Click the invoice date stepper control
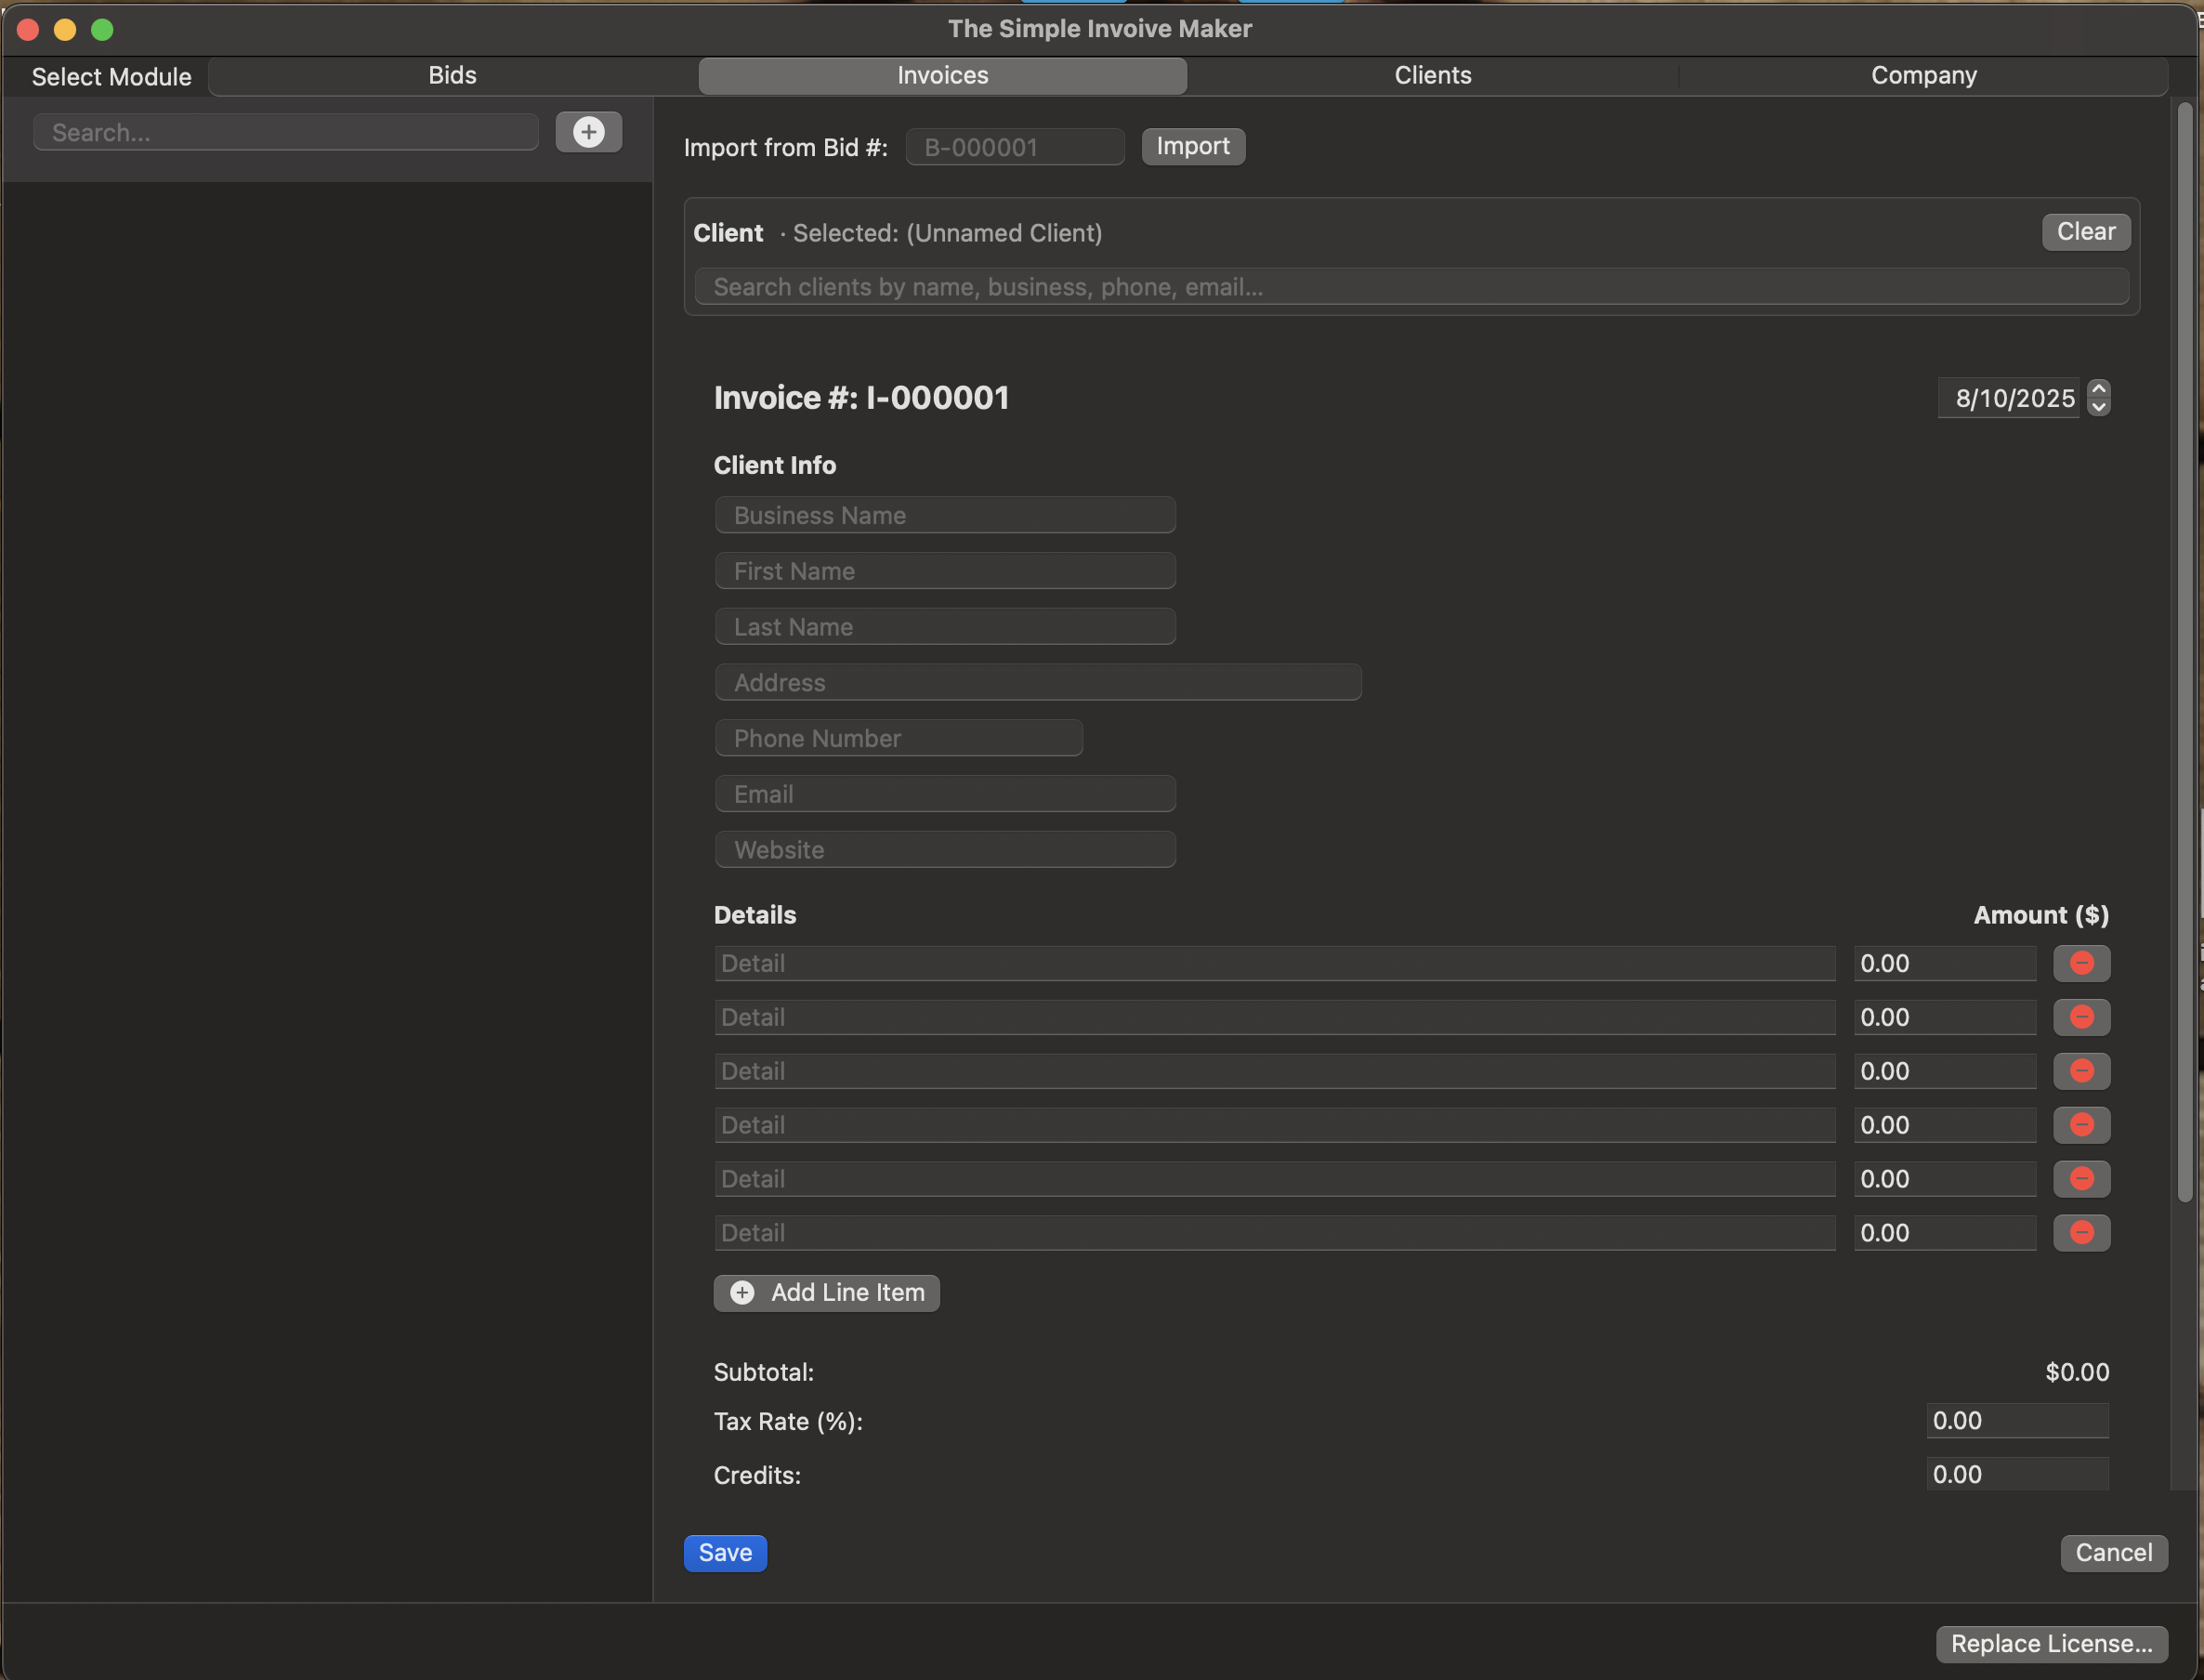Screen dimensions: 2204x1680 2100,397
